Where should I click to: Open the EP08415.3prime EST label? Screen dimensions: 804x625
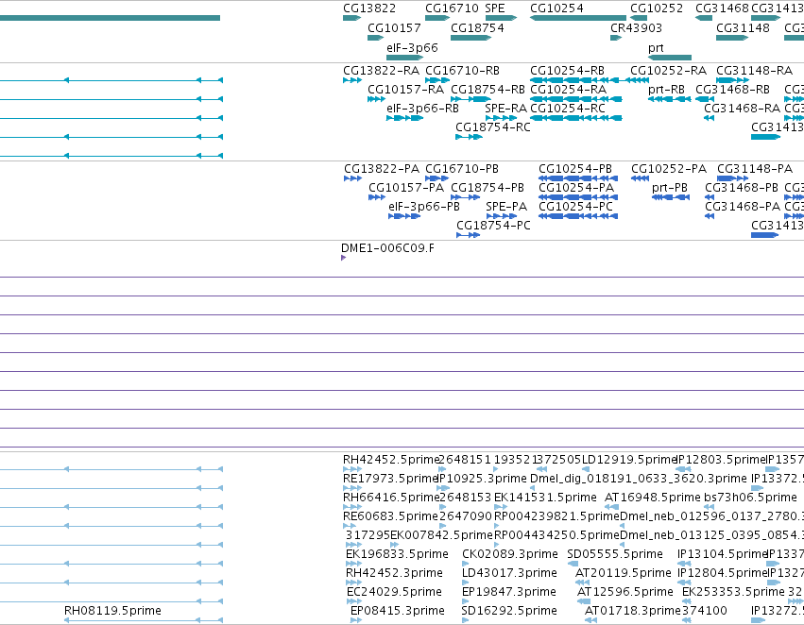(x=398, y=611)
